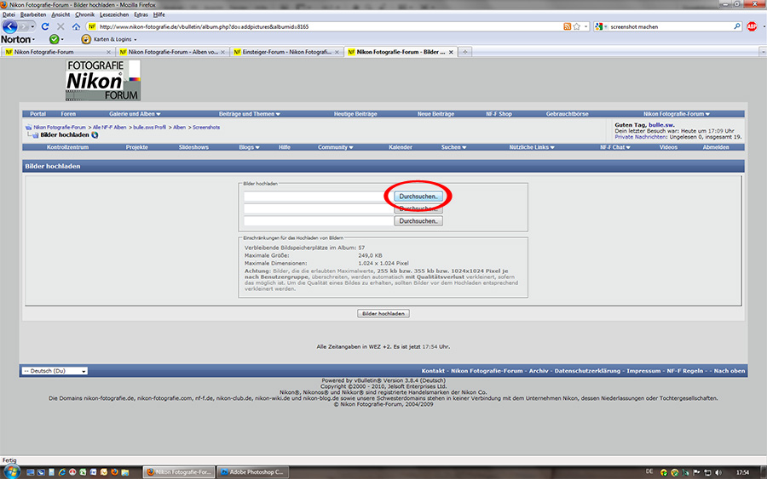This screenshot has height=479, width=767.
Task: Open the address bar history dropdown arrow
Action: [x=586, y=26]
